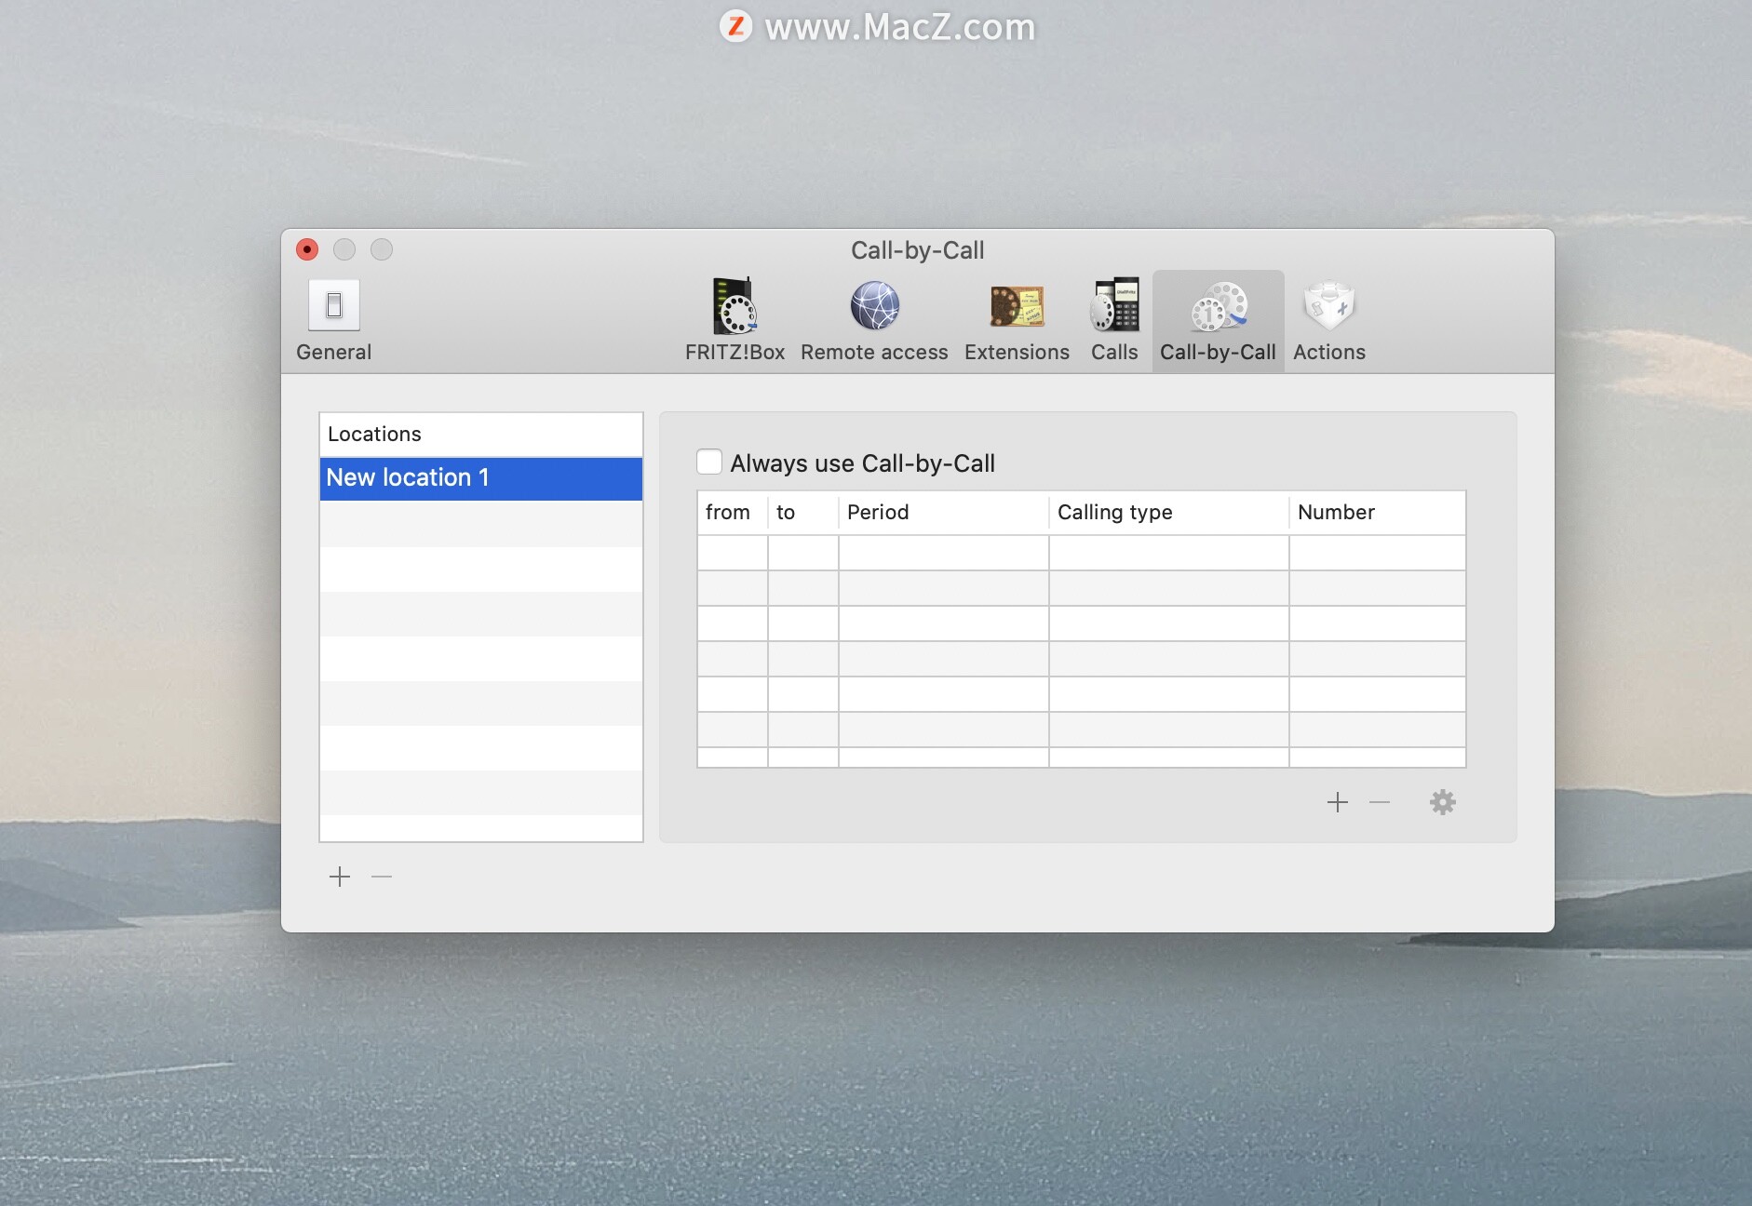Click the 'from' column header
1752x1206 pixels.
733,513
